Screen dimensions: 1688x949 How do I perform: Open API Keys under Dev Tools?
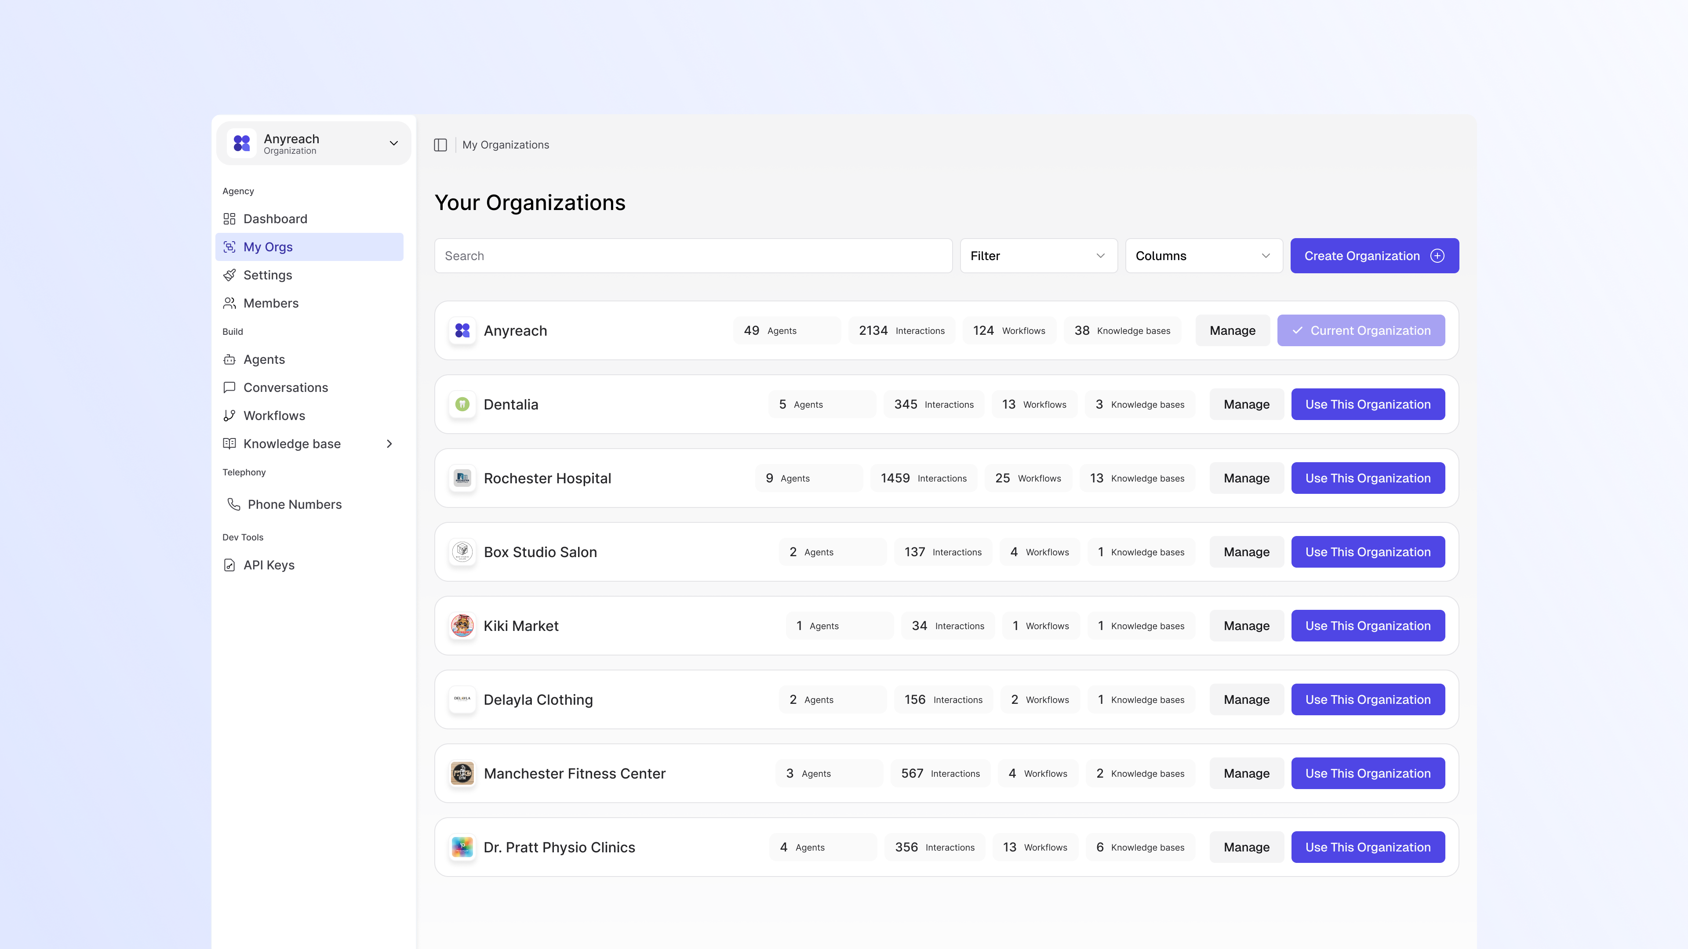click(269, 565)
